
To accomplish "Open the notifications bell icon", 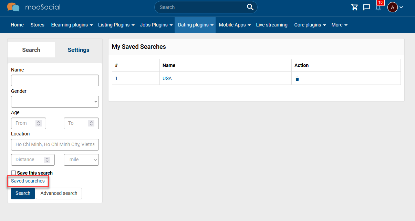I will click(x=378, y=7).
